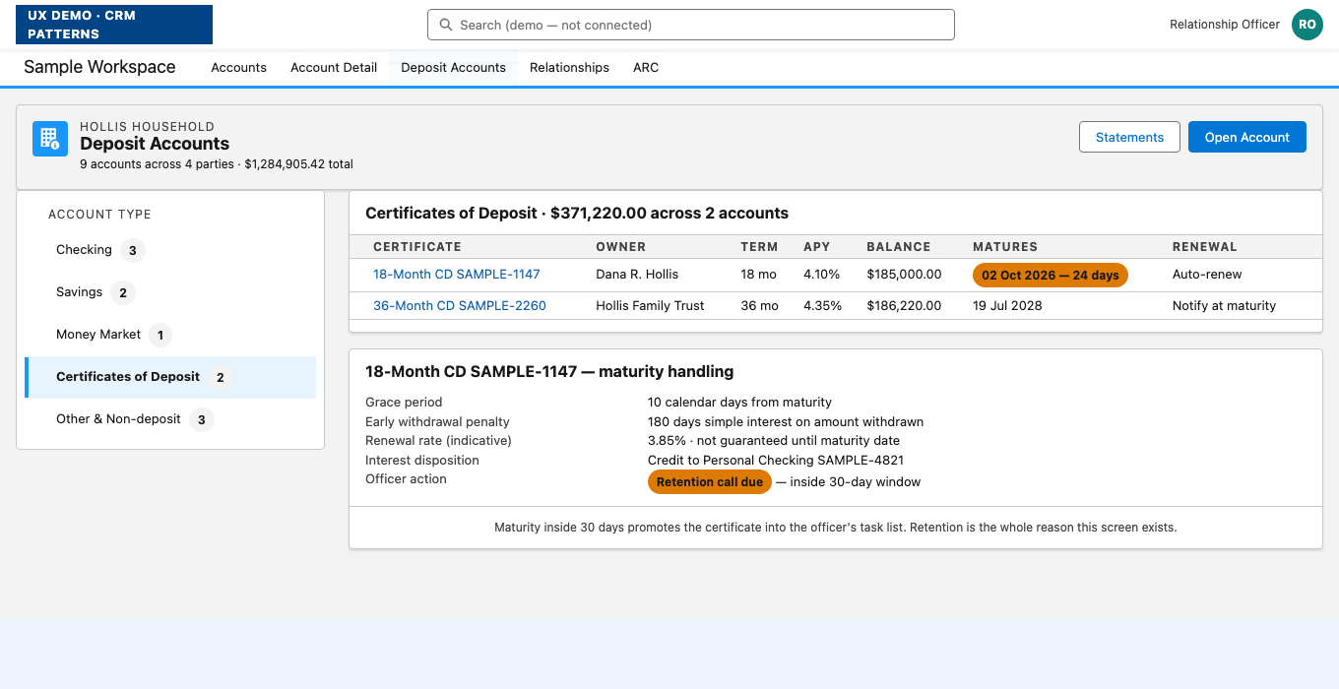Click the RENEWAL column header

coord(1205,247)
